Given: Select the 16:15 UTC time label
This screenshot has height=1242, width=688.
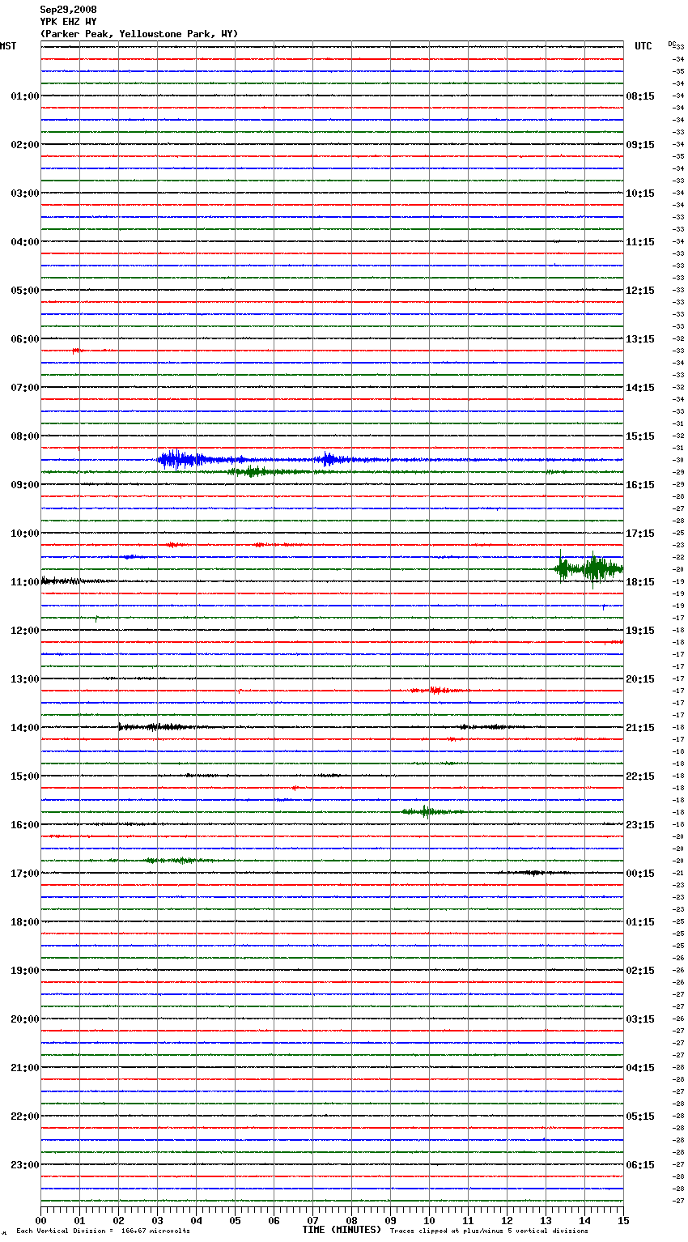Looking at the screenshot, I should 640,485.
